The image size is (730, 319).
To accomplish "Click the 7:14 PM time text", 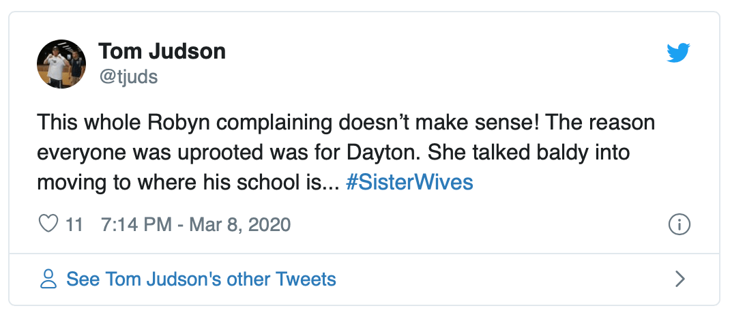I will pos(135,224).
